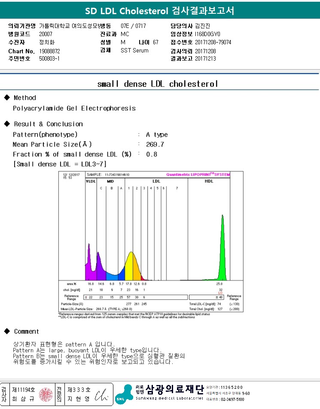Click the small dense LDL fraction value '0.8'
Screen dimensions: 320x409
pyautogui.click(x=152, y=154)
